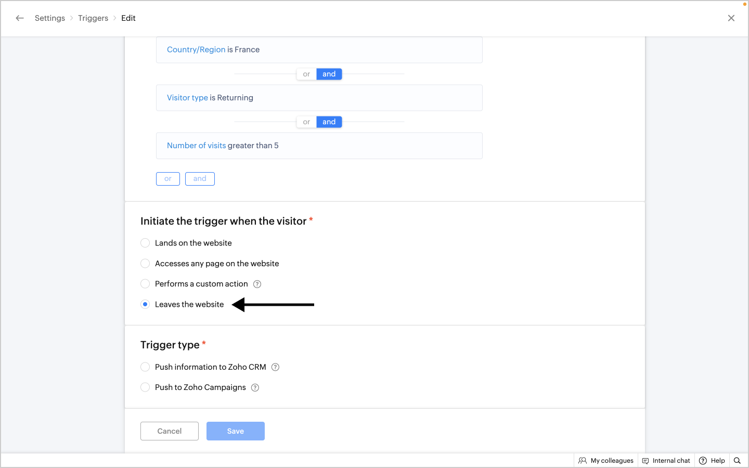Go to Settings breadcrumb
Screen dimensions: 749x468
point(50,18)
